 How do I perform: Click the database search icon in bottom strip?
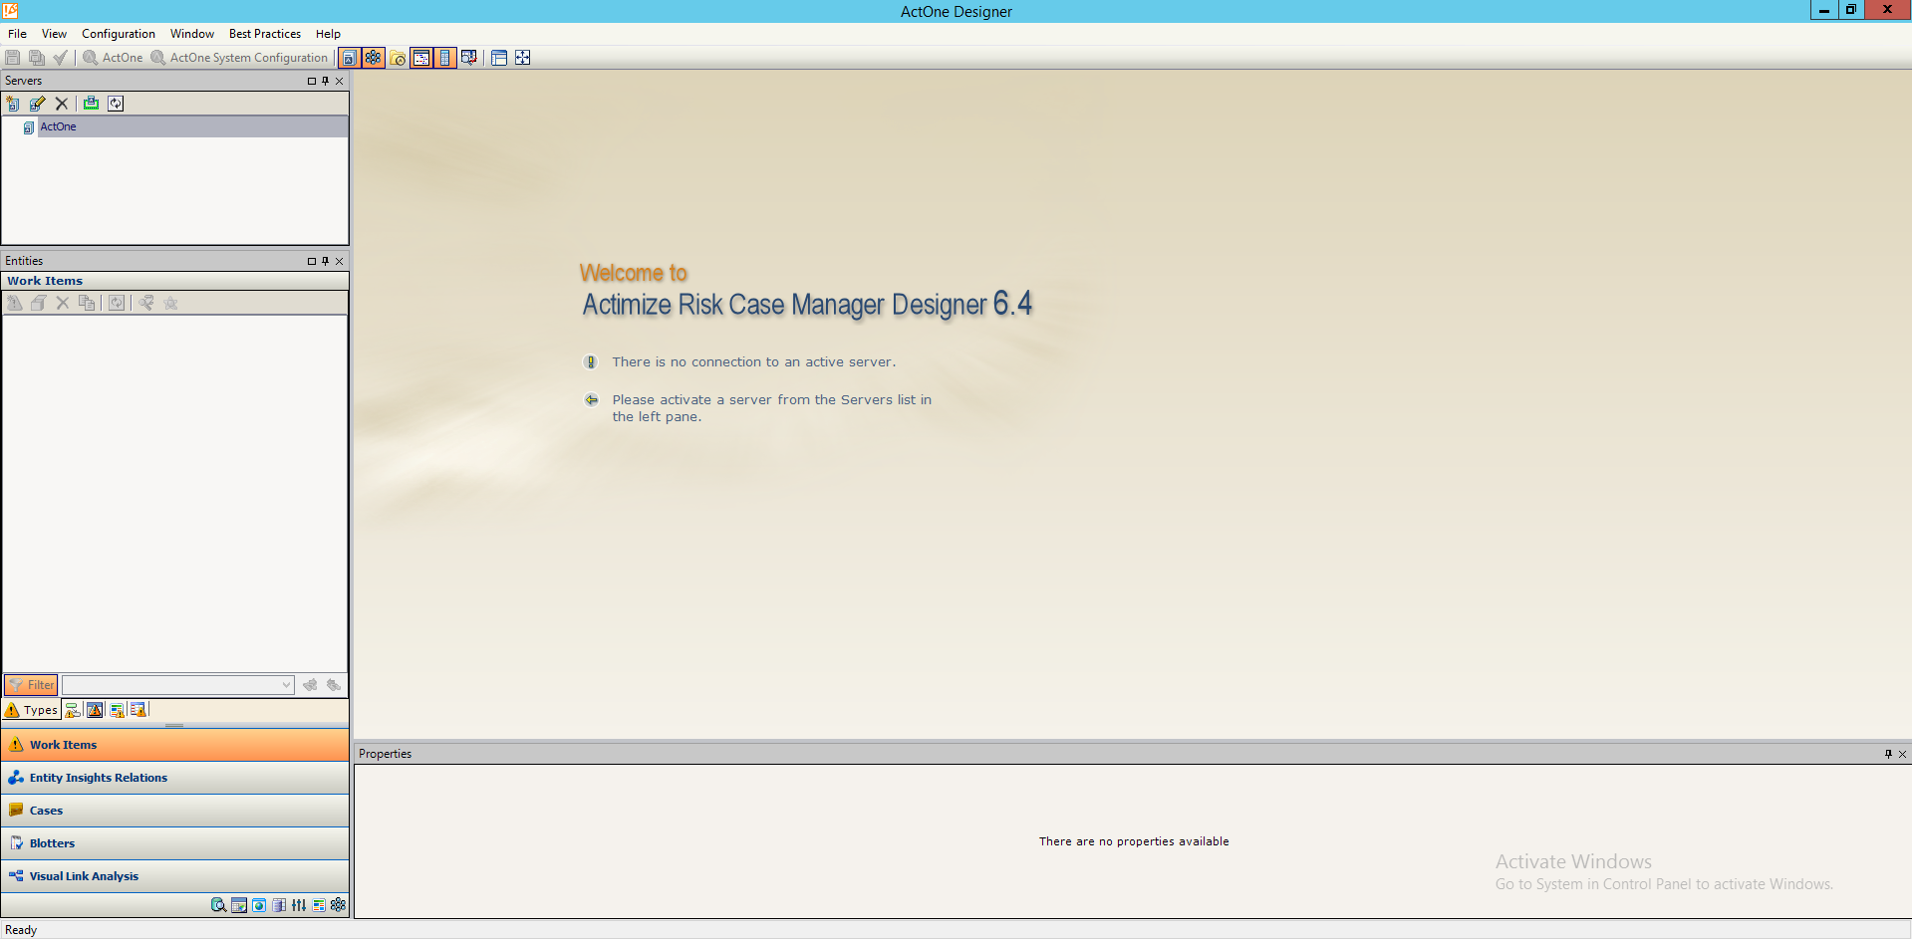pyautogui.click(x=218, y=905)
